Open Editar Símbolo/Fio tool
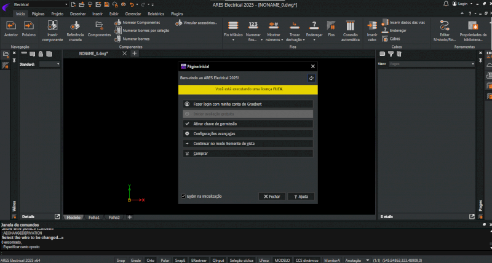The width and height of the screenshot is (492, 263). pos(445,31)
